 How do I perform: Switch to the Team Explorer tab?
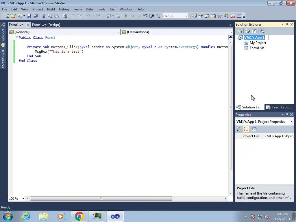pyautogui.click(x=279, y=107)
